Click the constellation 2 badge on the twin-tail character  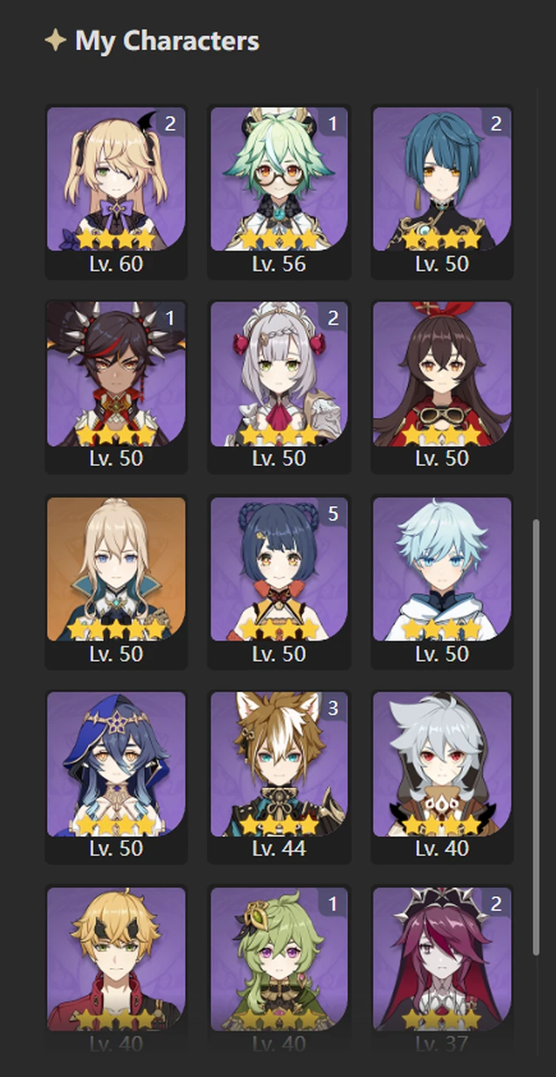click(170, 123)
